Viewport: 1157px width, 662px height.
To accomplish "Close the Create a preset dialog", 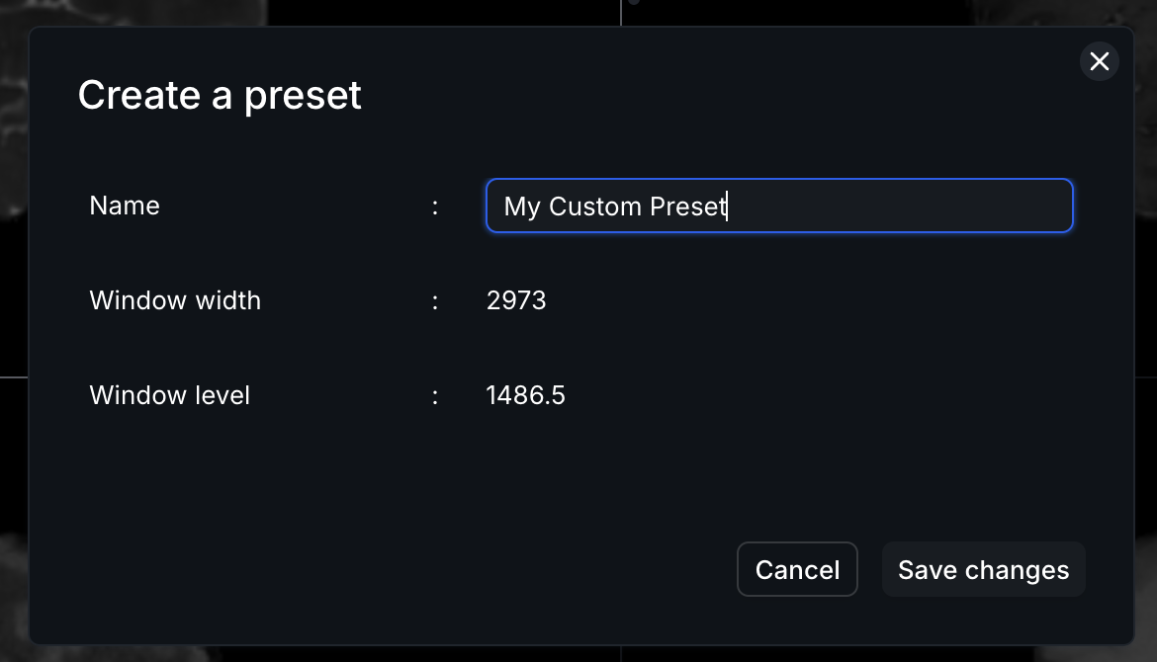I will [x=1099, y=61].
